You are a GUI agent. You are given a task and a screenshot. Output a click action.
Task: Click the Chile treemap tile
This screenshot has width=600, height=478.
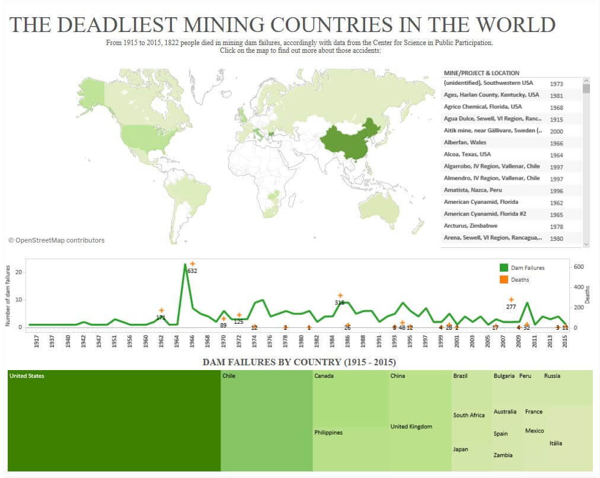(x=267, y=420)
